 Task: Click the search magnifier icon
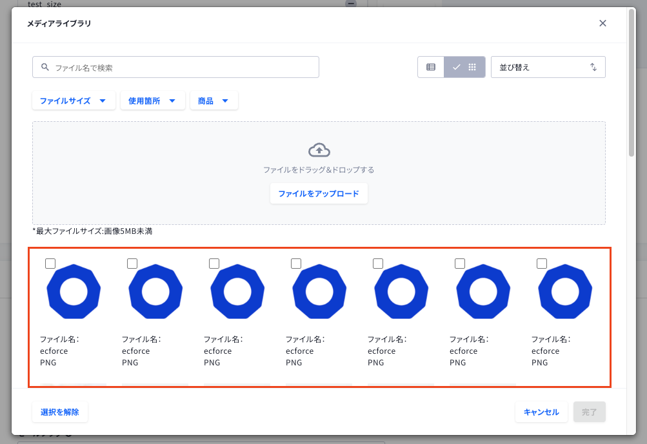coord(45,67)
